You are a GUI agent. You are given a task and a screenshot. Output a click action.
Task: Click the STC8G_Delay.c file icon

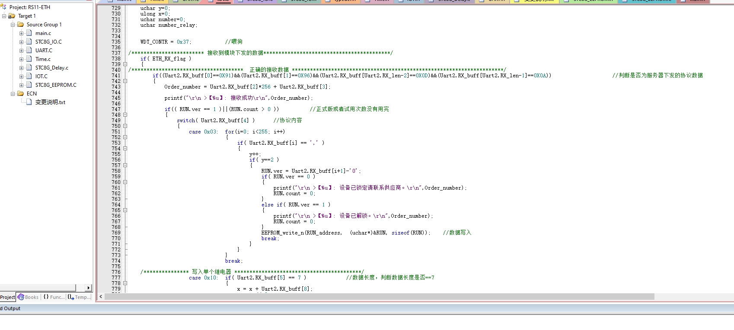(29, 67)
